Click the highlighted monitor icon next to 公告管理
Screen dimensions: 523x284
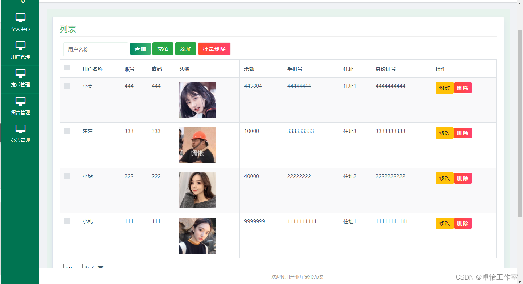[20, 129]
